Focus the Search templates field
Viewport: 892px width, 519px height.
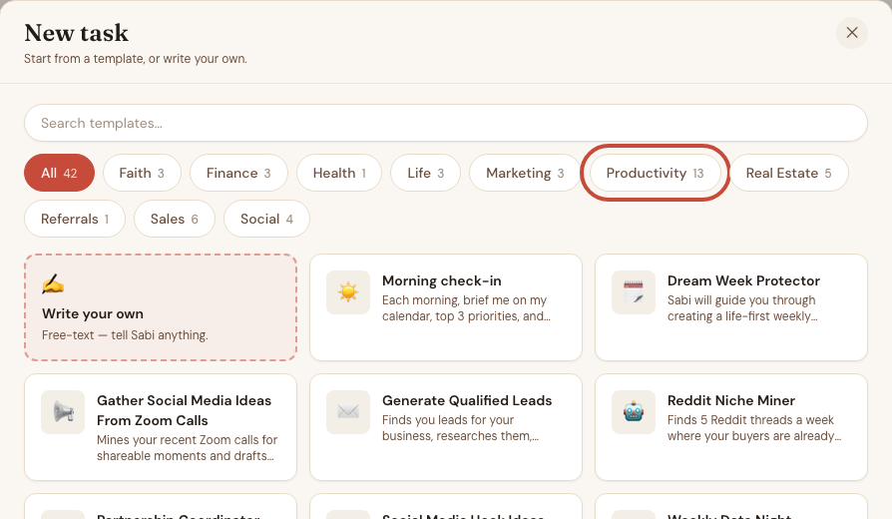point(445,123)
